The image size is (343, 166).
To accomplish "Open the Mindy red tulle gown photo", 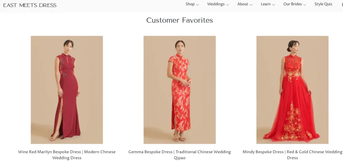I will pos(293,90).
